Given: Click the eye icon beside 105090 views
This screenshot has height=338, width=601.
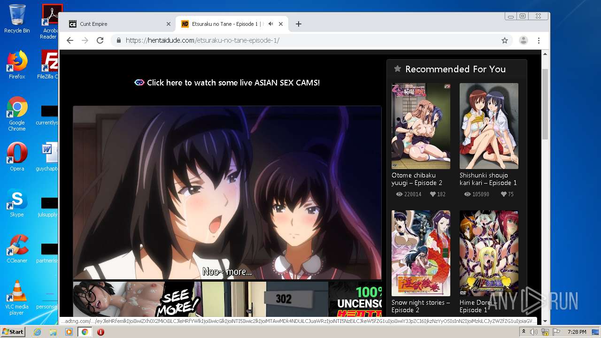Looking at the screenshot, I should tap(467, 194).
